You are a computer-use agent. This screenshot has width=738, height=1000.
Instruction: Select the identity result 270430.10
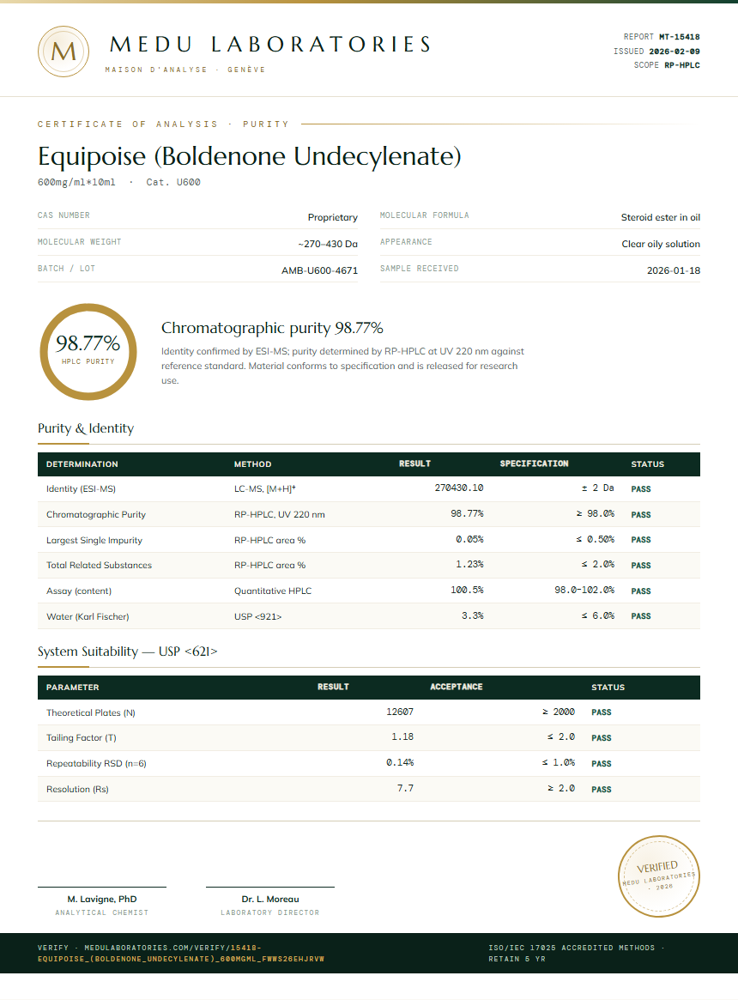coord(459,488)
